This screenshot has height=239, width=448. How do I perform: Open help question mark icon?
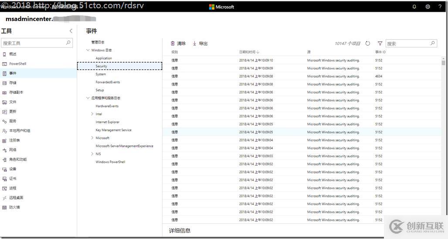point(440,7)
